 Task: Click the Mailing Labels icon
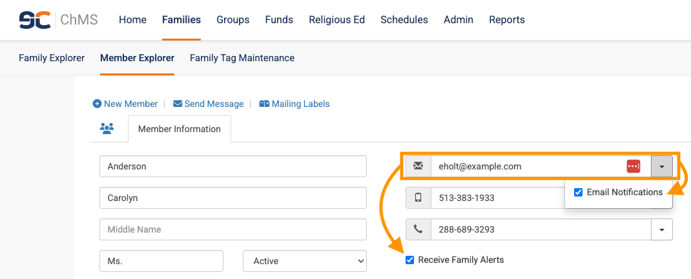coord(264,104)
